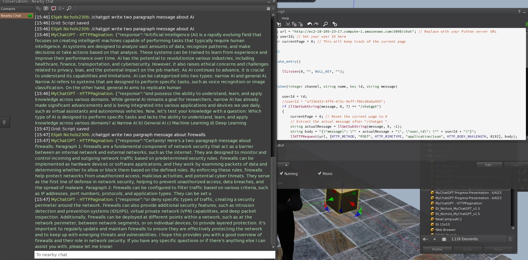
Task: Select the Nearby Chat conversation tab
Action: pyautogui.click(x=11, y=16)
